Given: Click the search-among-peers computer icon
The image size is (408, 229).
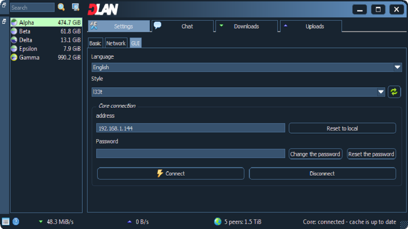Looking at the screenshot, I should pos(76,7).
